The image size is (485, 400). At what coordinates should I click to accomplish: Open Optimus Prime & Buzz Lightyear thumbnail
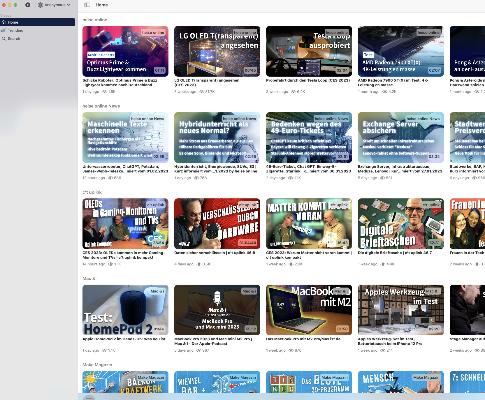[x=125, y=51]
